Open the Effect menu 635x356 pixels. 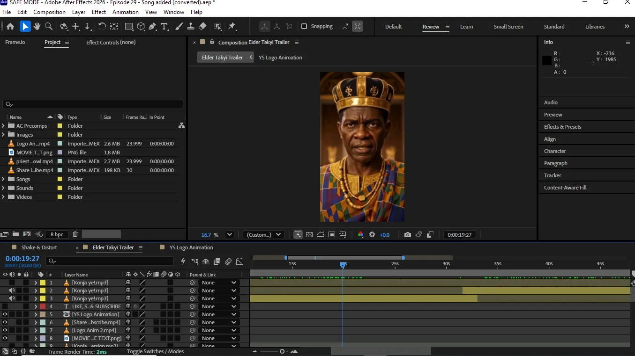point(99,12)
